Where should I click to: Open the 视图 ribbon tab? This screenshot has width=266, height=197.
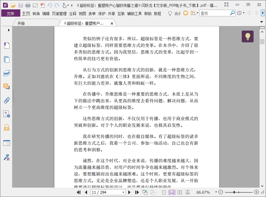coord(82,14)
